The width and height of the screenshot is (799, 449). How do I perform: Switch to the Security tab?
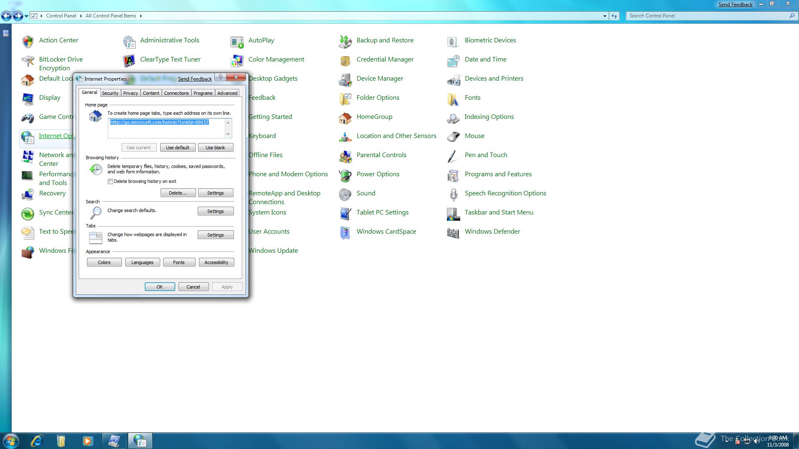click(x=110, y=93)
